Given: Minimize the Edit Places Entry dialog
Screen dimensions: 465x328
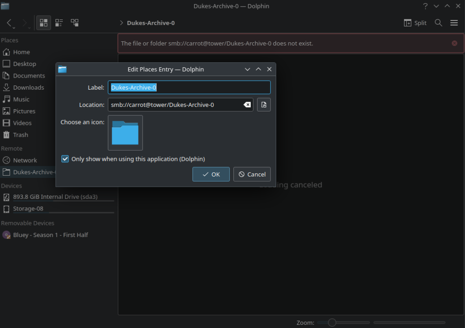Looking at the screenshot, I should click(x=247, y=69).
